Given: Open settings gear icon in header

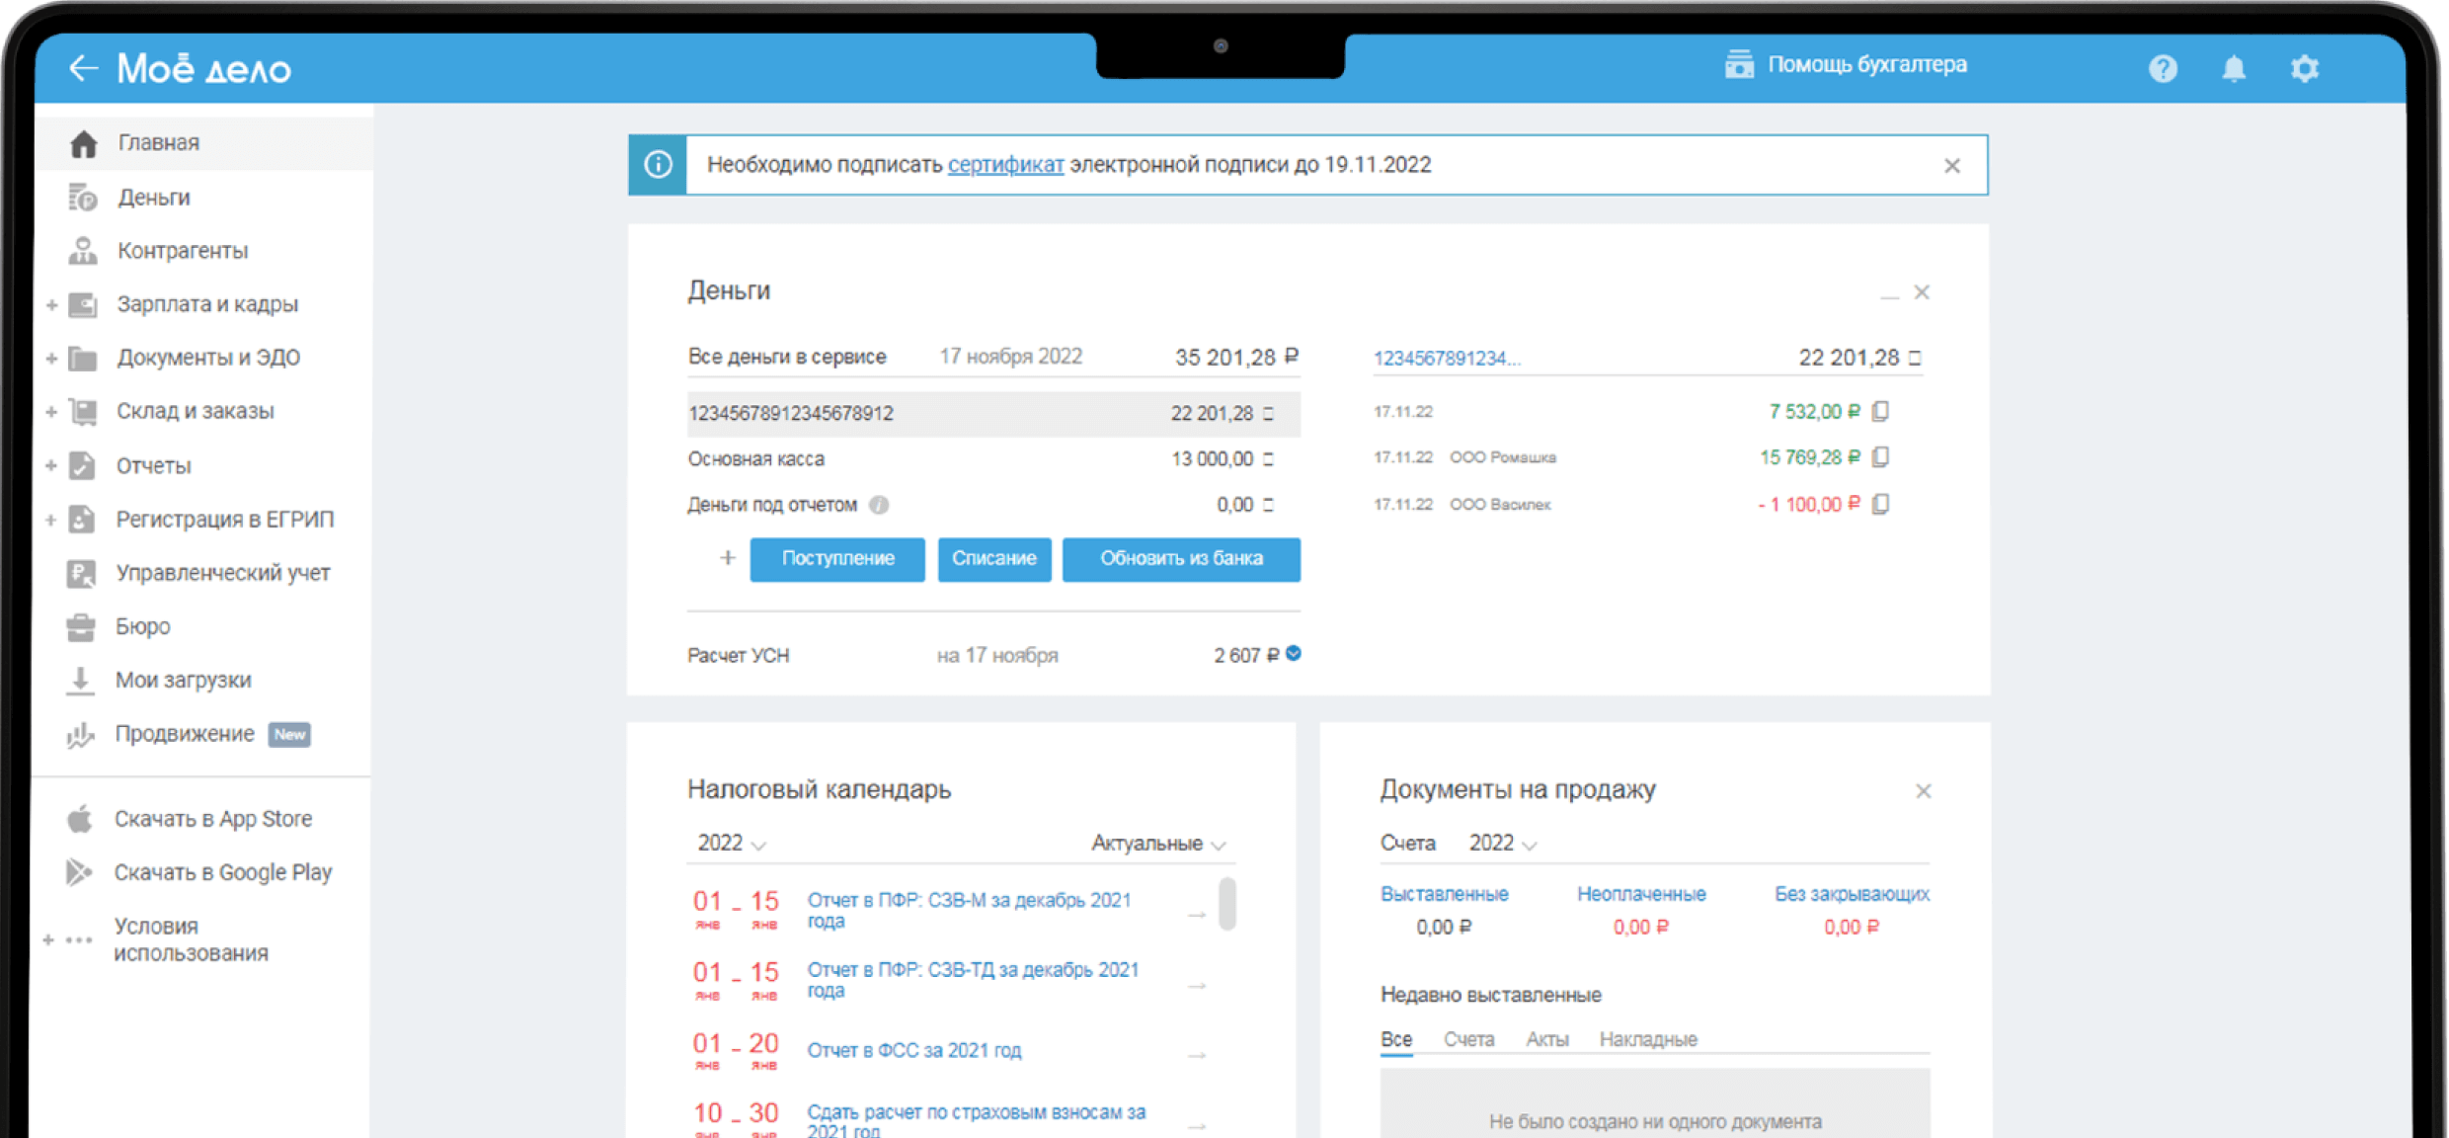Looking at the screenshot, I should (2305, 68).
